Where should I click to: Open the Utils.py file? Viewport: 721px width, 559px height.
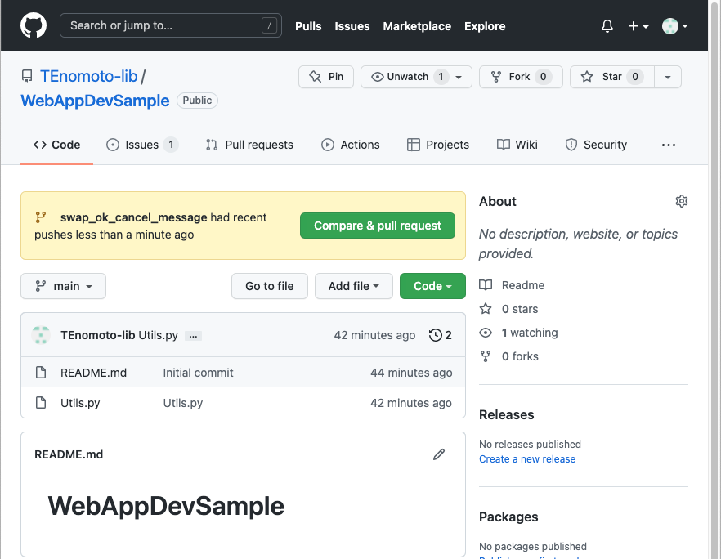tap(80, 403)
